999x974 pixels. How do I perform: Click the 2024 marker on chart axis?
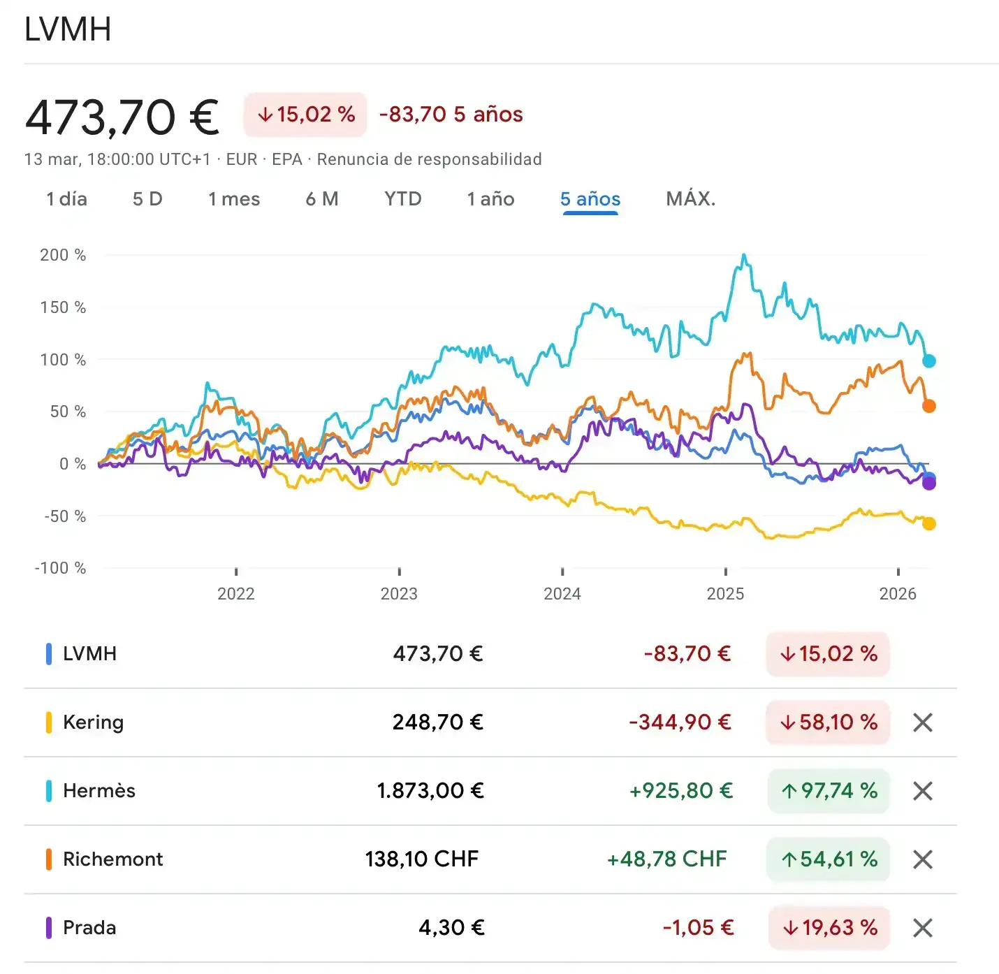click(x=562, y=593)
